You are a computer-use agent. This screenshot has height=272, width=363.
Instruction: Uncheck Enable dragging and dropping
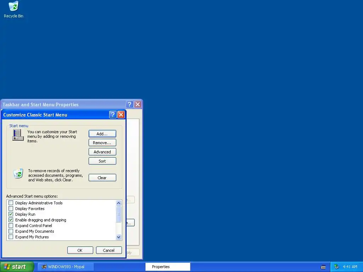pyautogui.click(x=11, y=220)
